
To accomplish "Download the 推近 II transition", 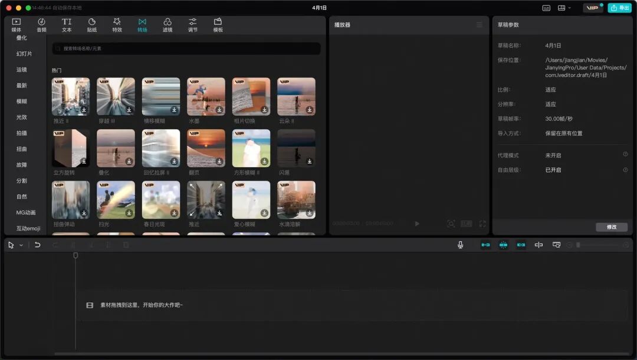I will pos(84,110).
